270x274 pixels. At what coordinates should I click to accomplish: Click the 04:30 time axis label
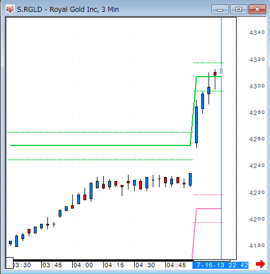(x=145, y=265)
